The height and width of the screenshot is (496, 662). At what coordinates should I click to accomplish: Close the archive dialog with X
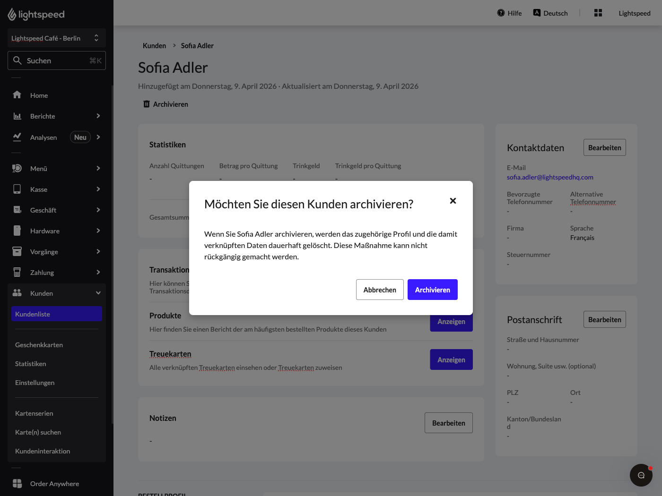[x=453, y=201]
